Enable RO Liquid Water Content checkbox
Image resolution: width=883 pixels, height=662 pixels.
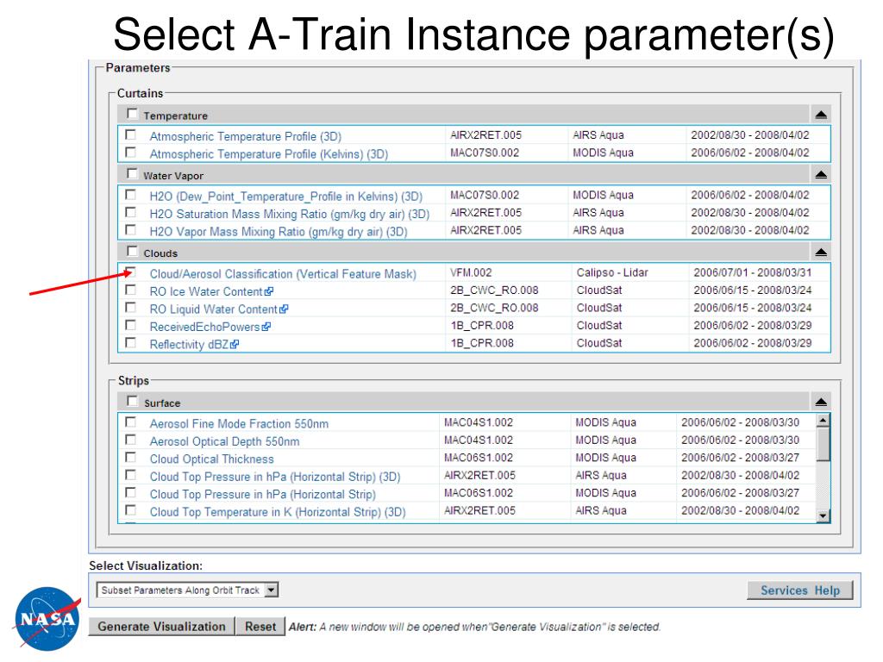pyautogui.click(x=131, y=308)
